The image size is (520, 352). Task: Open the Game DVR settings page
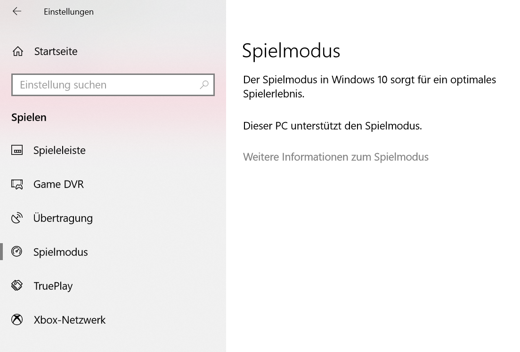58,184
